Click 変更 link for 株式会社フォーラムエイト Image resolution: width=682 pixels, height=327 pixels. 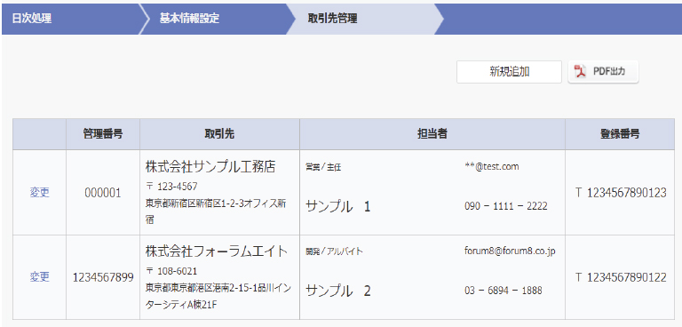point(40,277)
